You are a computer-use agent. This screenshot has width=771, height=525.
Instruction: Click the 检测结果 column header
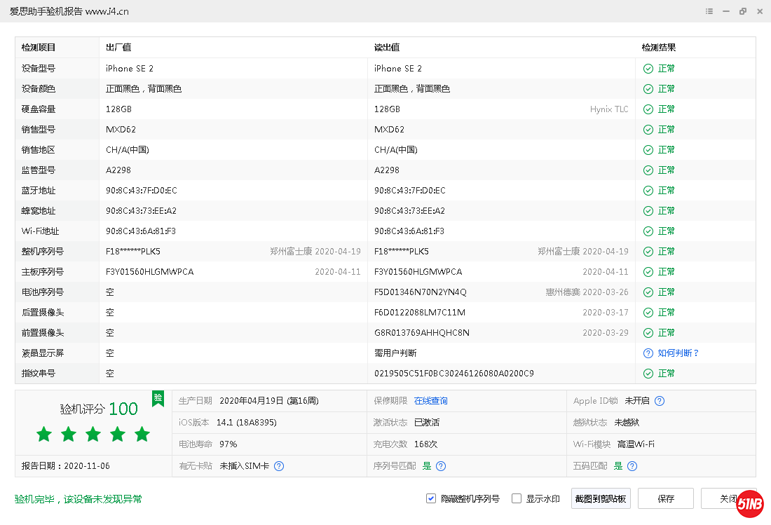tap(659, 48)
